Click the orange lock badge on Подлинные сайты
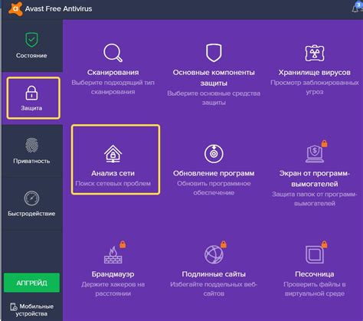This screenshot has width=363, height=321. [x=224, y=244]
